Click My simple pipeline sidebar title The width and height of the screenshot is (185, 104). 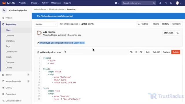pos(18,10)
